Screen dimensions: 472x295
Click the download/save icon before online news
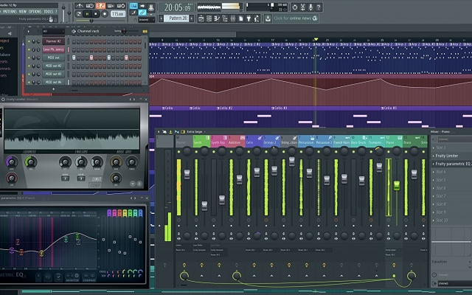(x=268, y=18)
